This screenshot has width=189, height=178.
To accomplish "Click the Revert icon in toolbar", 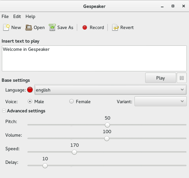I will coord(116,27).
